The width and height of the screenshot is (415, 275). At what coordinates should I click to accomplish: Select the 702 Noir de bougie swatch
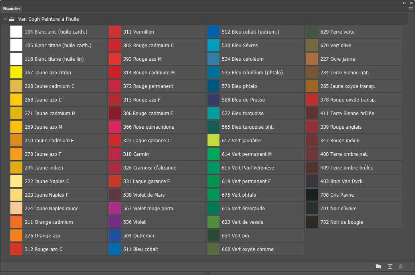click(354, 222)
